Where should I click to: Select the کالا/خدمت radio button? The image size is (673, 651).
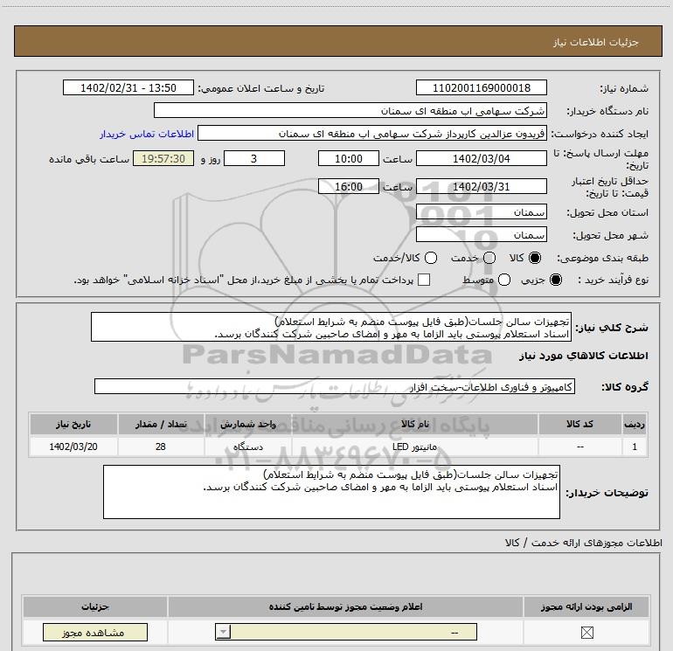click(x=431, y=258)
